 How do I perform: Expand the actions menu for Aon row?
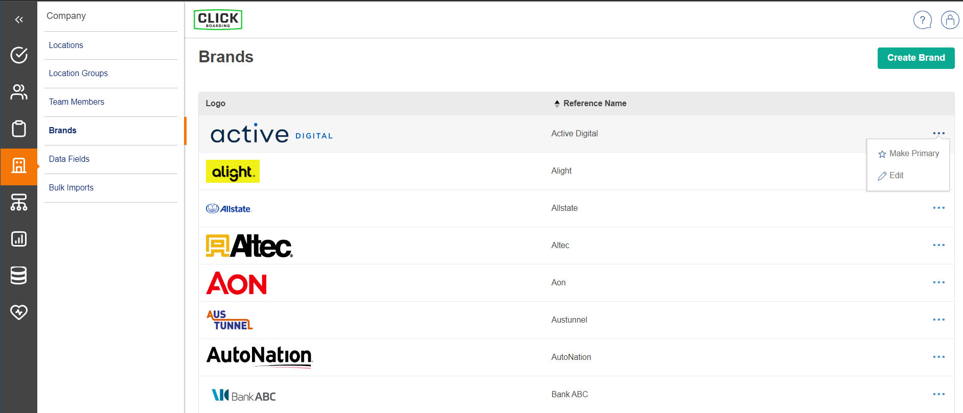coord(938,282)
